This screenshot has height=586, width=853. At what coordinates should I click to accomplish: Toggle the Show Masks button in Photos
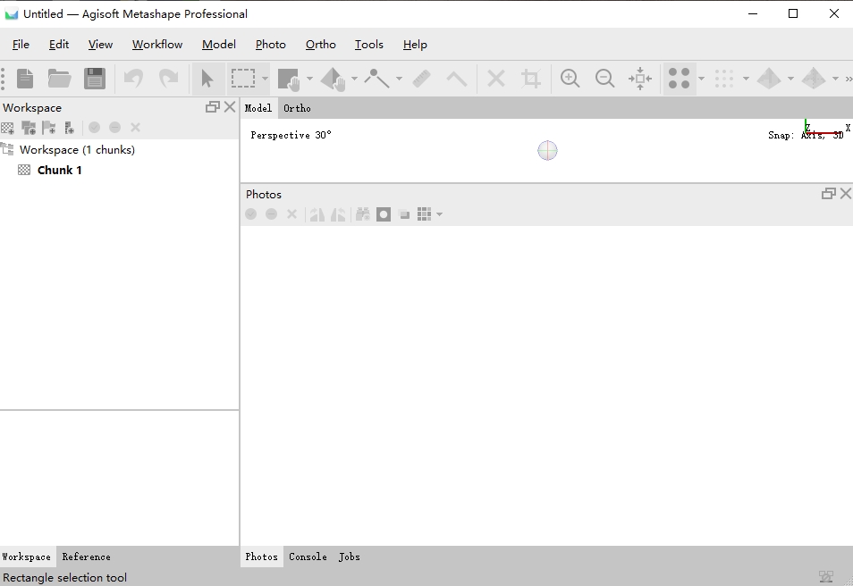[384, 214]
